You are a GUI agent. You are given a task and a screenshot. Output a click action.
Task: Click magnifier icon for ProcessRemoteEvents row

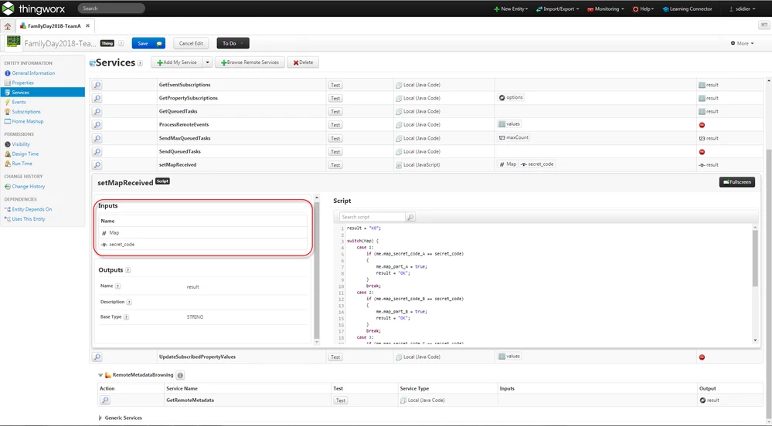click(x=97, y=125)
